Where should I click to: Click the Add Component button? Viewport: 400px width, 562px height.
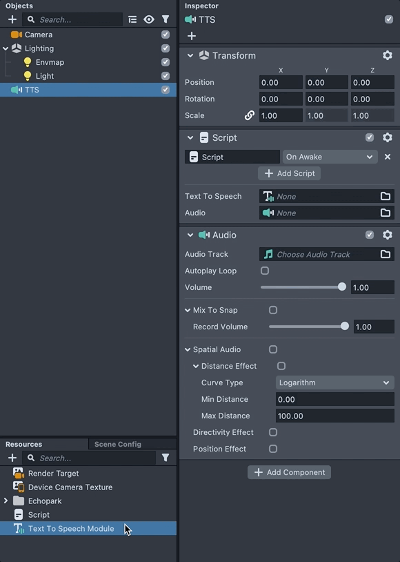(x=289, y=472)
